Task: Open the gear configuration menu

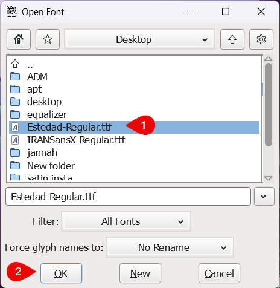Action: pyautogui.click(x=261, y=39)
